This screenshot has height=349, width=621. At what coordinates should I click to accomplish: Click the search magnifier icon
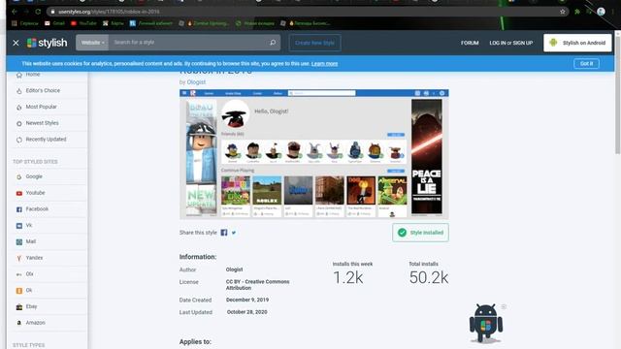click(x=273, y=43)
